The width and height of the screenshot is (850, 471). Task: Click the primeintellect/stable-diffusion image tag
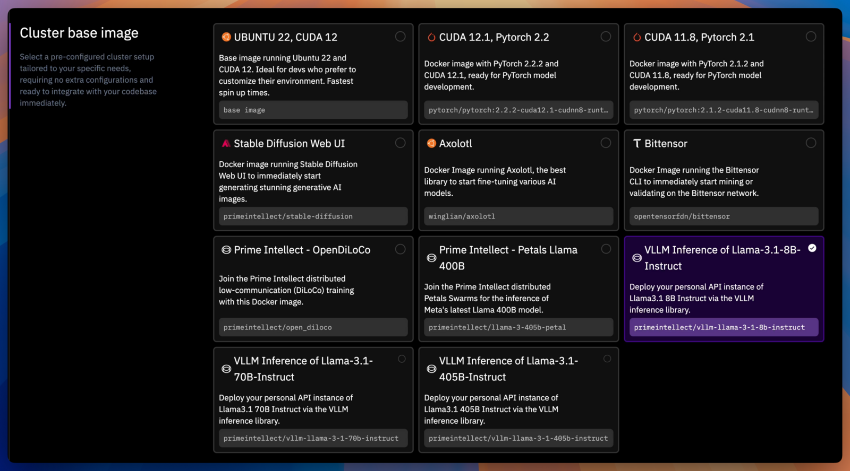coord(313,216)
